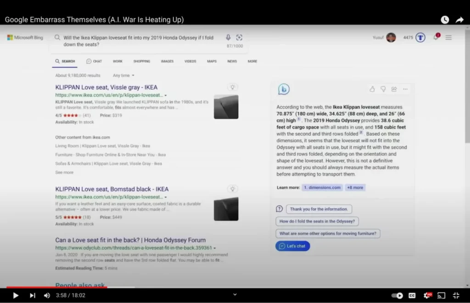Mute the video volume

tap(47, 296)
